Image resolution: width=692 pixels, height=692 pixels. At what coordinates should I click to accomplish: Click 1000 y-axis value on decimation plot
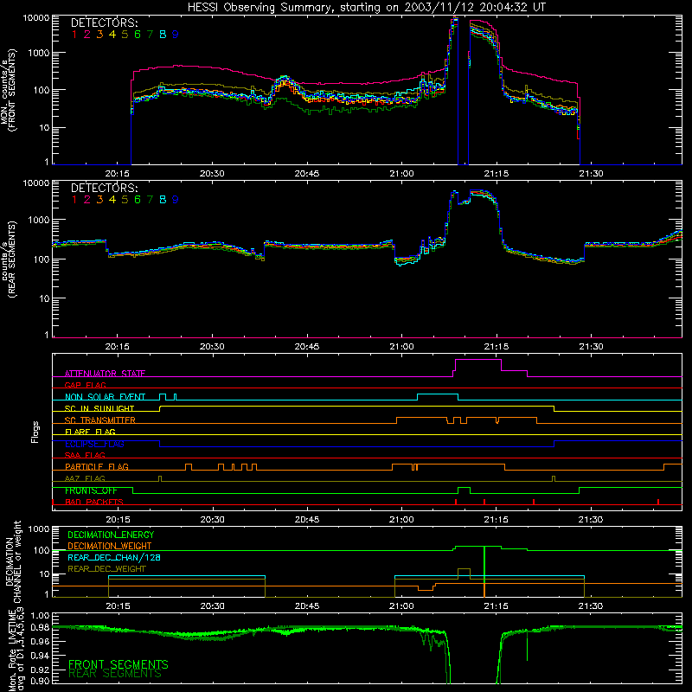click(39, 529)
